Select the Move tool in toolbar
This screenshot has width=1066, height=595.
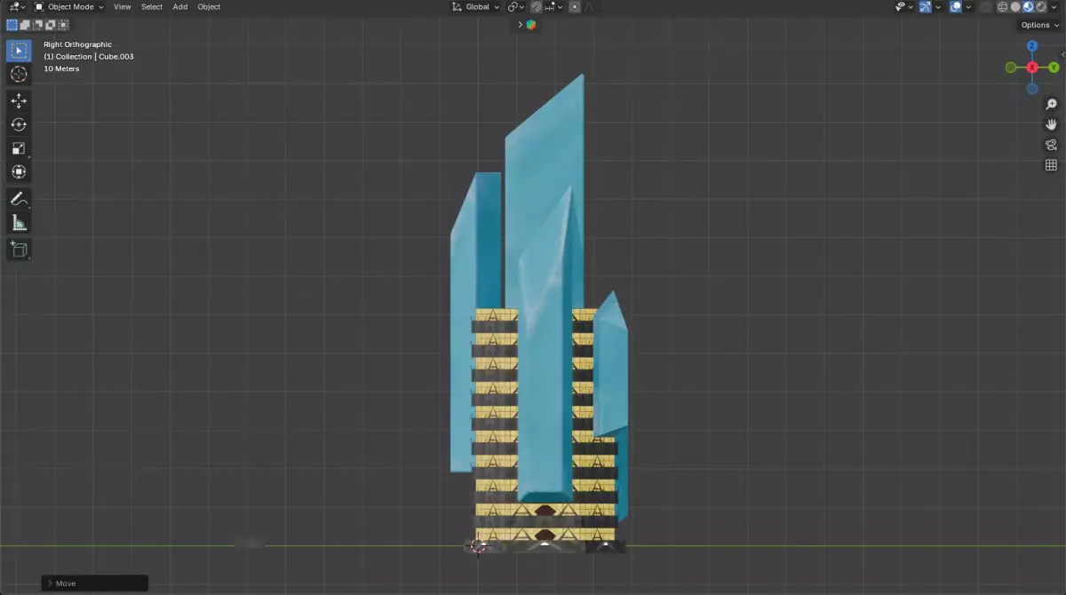pyautogui.click(x=19, y=101)
